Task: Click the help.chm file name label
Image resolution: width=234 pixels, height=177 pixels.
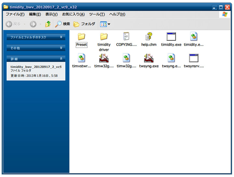Action: coord(149,45)
